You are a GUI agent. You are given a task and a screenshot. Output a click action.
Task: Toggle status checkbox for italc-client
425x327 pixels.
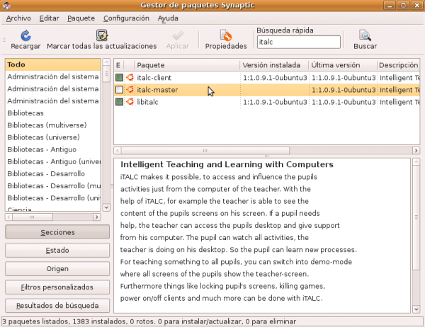(x=119, y=77)
